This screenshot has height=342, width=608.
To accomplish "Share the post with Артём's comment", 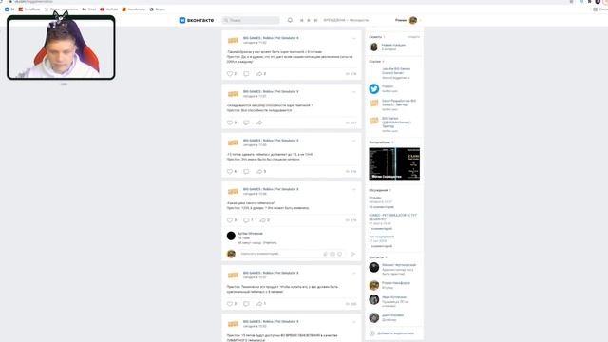I will 262,220.
